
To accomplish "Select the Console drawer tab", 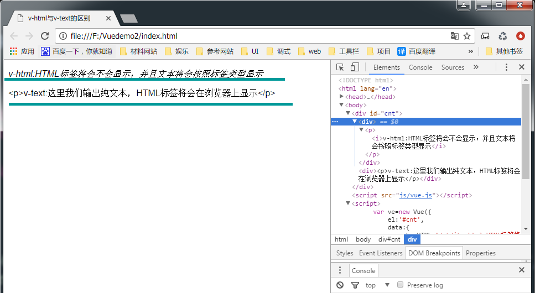I will point(363,270).
